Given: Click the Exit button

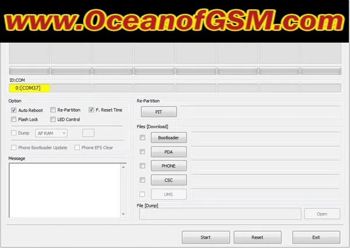Looking at the screenshot, I should coord(316,237).
